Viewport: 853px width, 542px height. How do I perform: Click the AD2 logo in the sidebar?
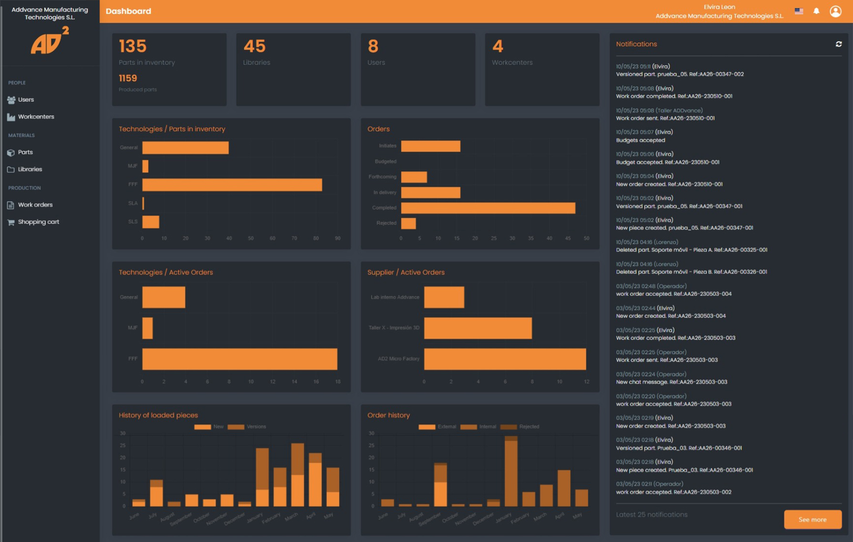pos(50,41)
